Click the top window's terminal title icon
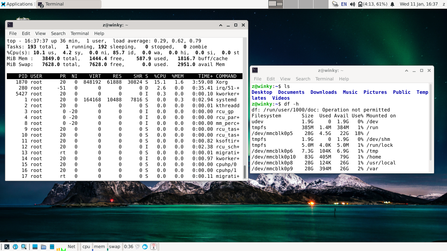Viewport: 447px width, 251px height. point(10,25)
